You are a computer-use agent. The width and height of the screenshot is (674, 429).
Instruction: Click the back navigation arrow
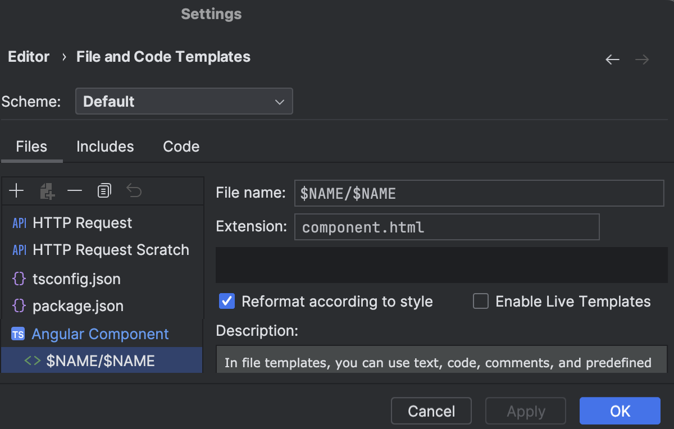point(612,59)
